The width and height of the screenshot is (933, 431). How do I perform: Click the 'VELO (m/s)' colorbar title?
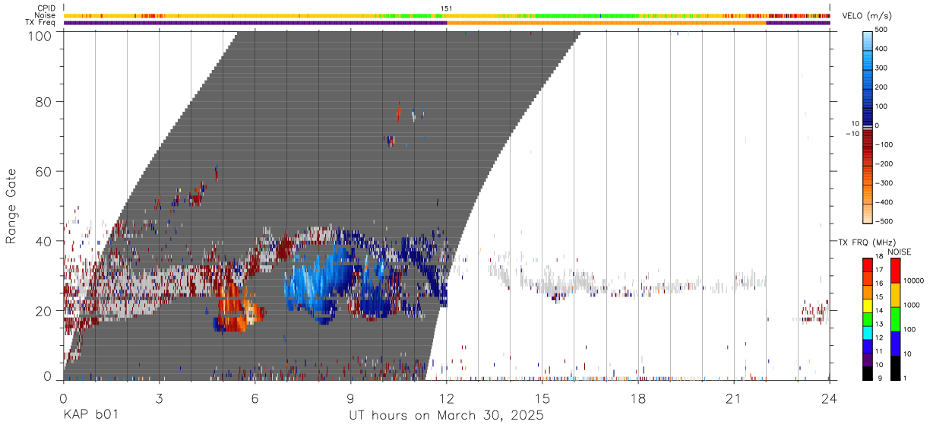(867, 15)
